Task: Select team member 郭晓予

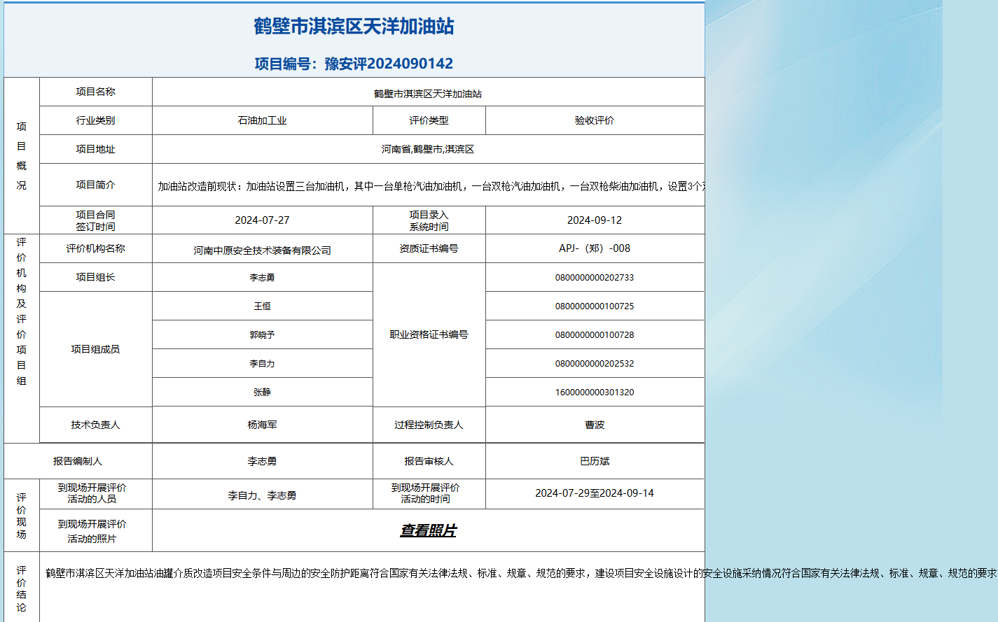Action: 263,335
